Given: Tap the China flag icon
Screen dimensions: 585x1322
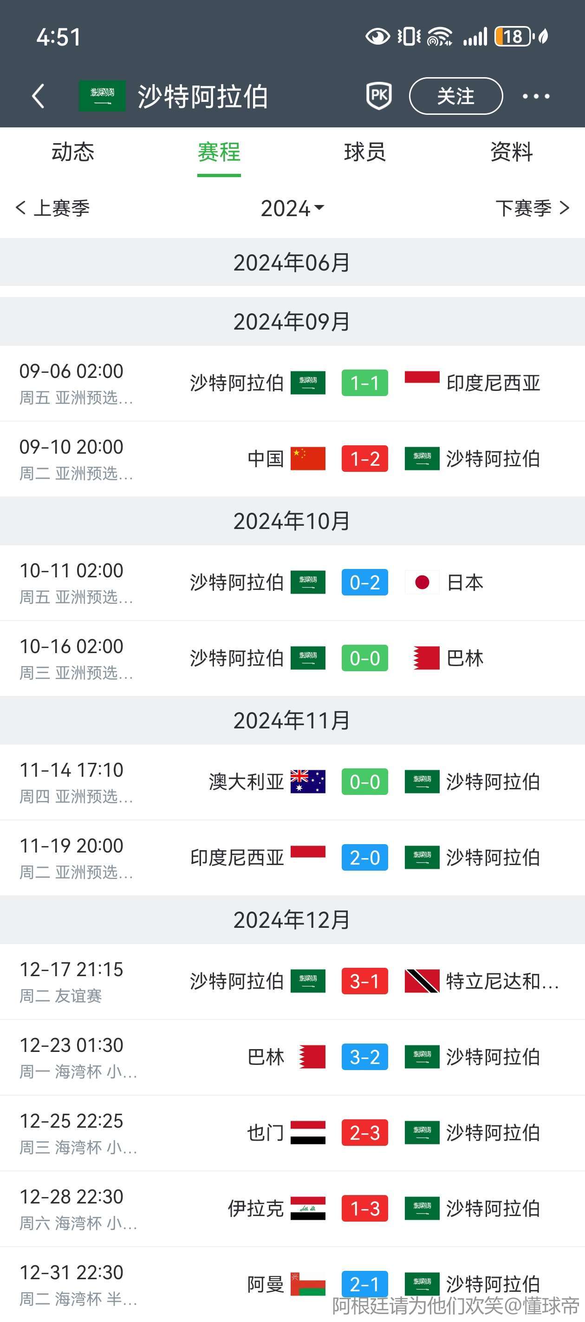Looking at the screenshot, I should (308, 458).
